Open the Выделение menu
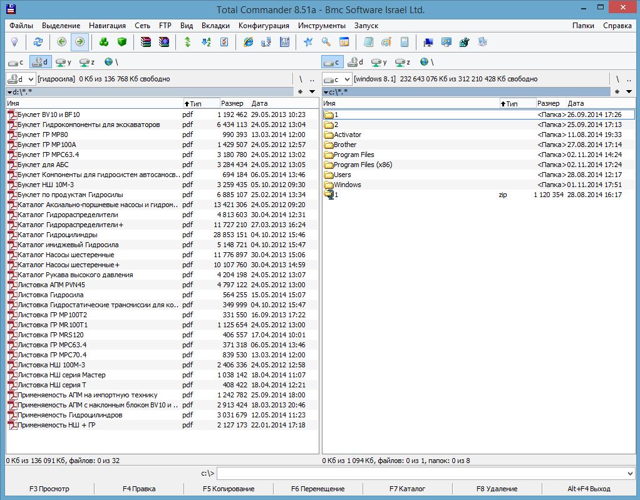Image resolution: width=640 pixels, height=500 pixels. click(61, 26)
